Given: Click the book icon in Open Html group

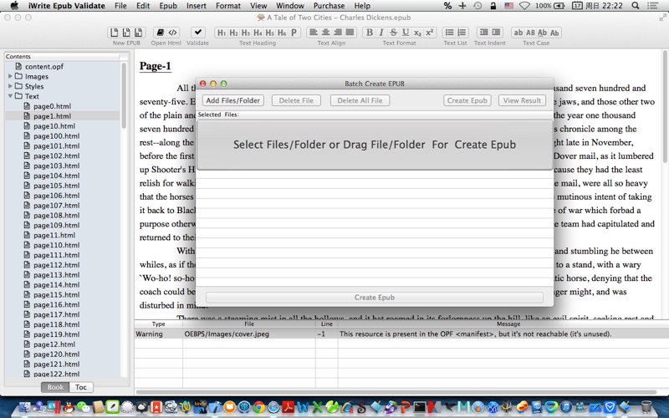Looking at the screenshot, I should [161, 33].
